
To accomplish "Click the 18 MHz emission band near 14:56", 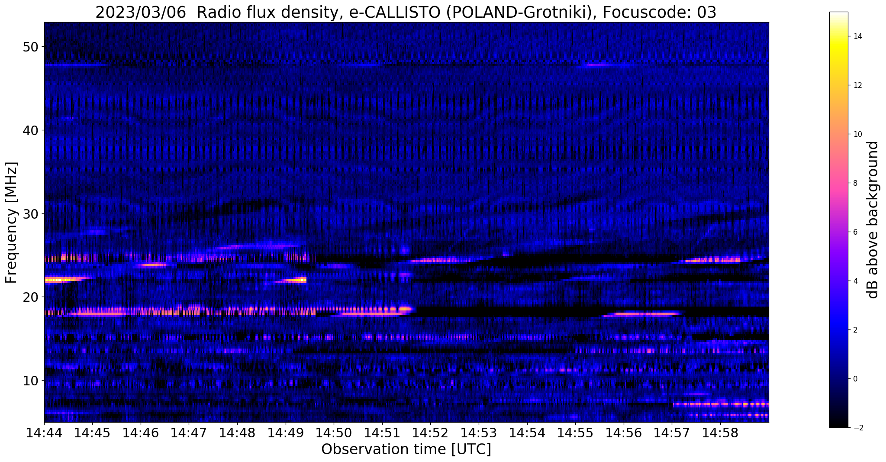I will point(643,313).
